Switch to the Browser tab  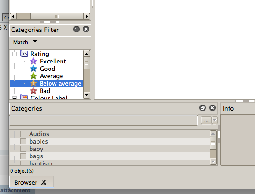[26, 182]
